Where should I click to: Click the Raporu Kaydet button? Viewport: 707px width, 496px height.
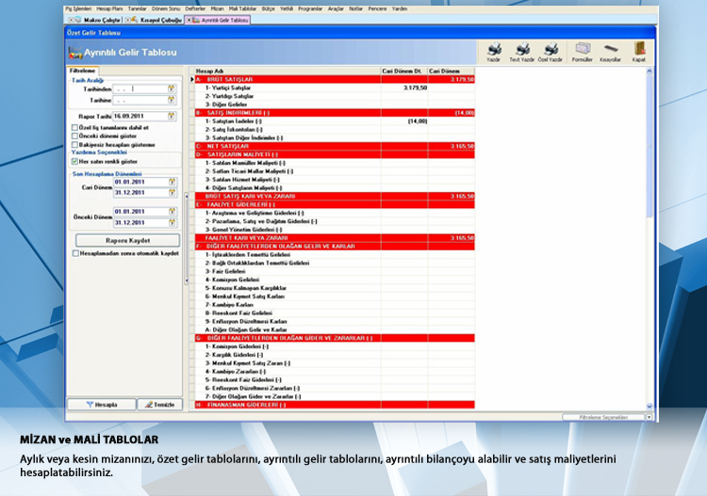[127, 240]
